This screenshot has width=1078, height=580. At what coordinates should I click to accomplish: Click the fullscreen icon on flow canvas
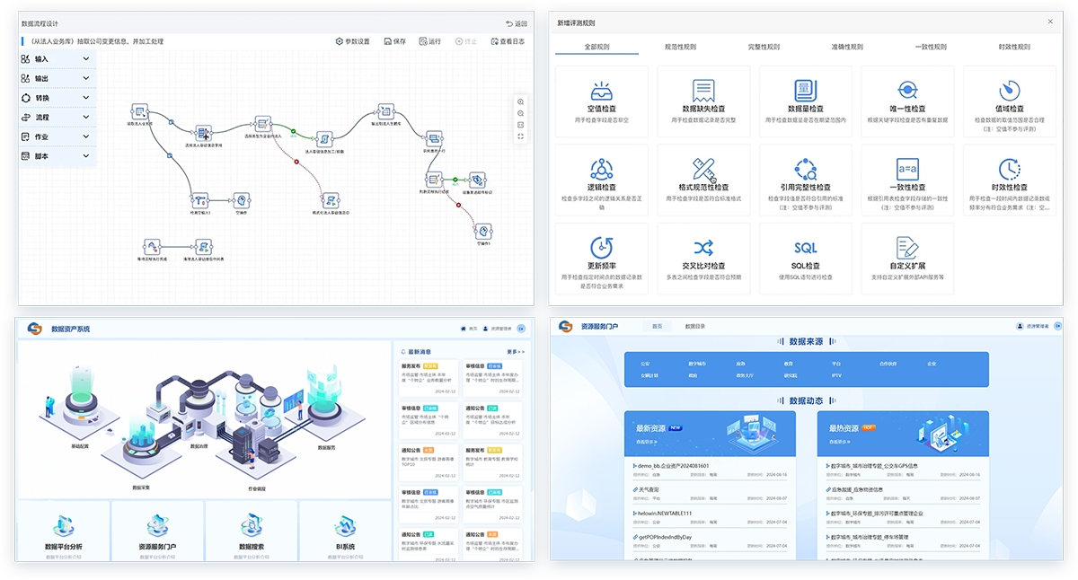coord(521,136)
